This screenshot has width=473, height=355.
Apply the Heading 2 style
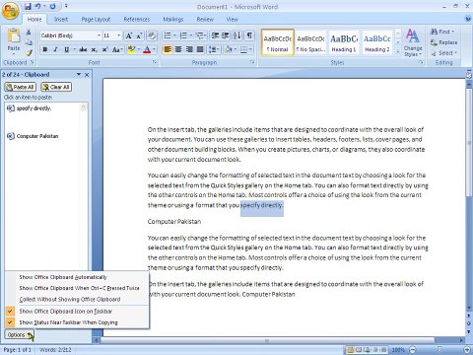pos(376,42)
